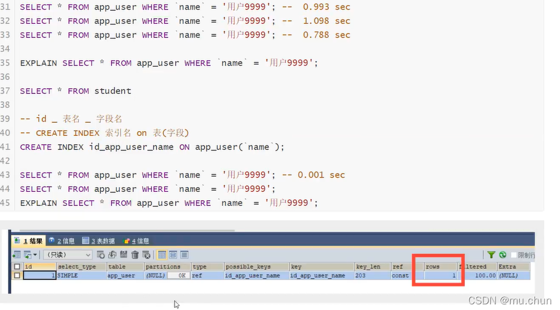Switch to form view mode
The width and height of the screenshot is (560, 310).
click(173, 255)
